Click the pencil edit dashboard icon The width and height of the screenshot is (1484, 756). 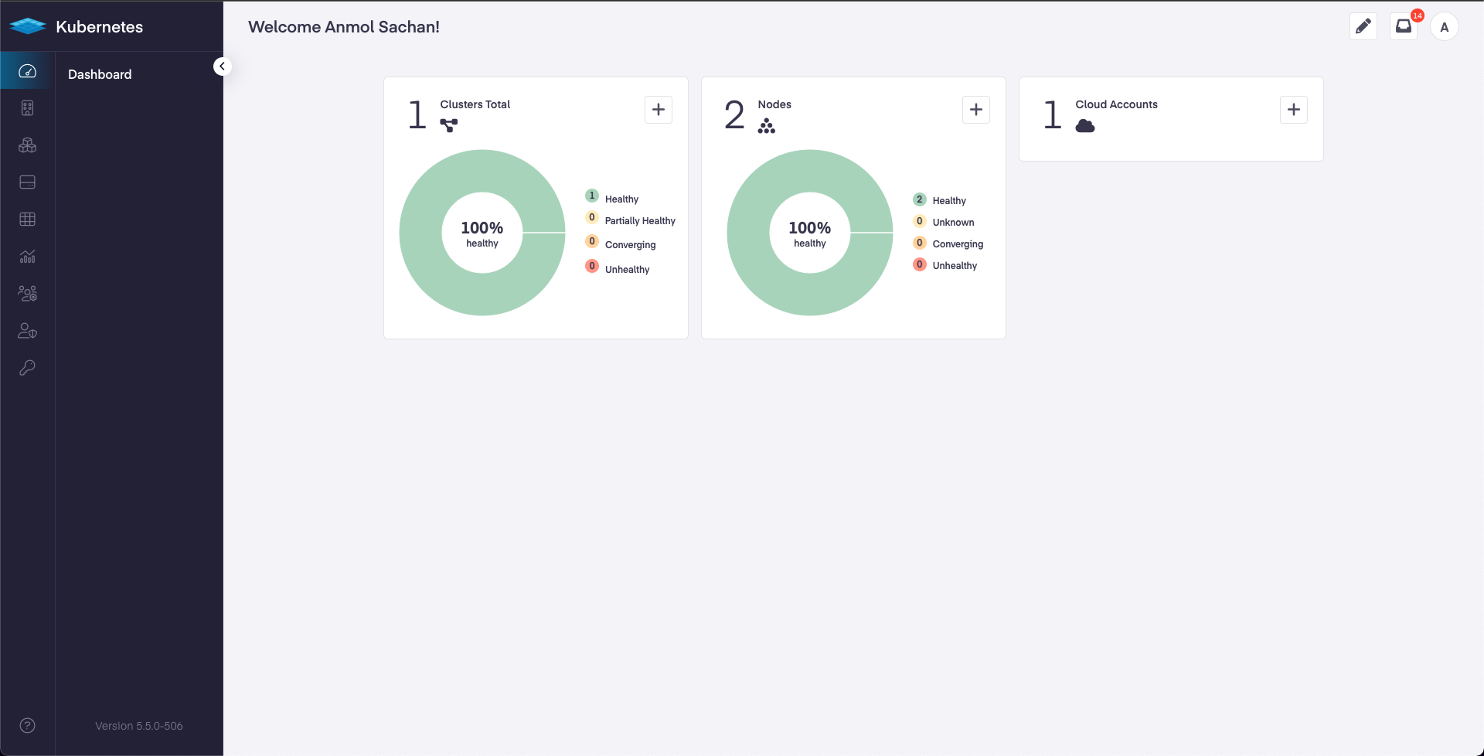(x=1363, y=26)
